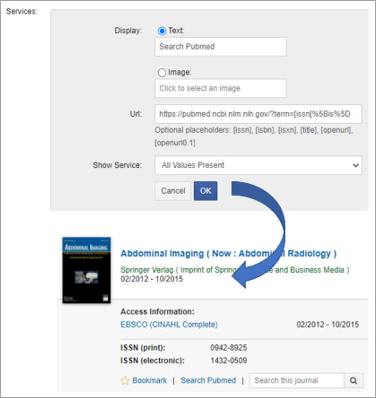Viewport: 376px width, 398px height.
Task: Select the coverage dates beside EBSCO entry
Action: tap(328, 324)
